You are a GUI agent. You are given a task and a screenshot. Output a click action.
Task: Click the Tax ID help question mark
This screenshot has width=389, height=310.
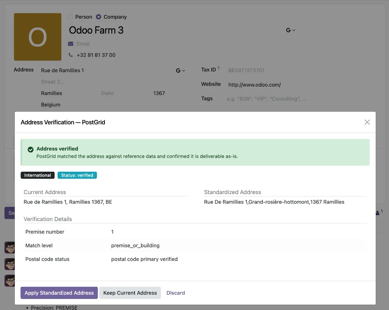(x=218, y=68)
